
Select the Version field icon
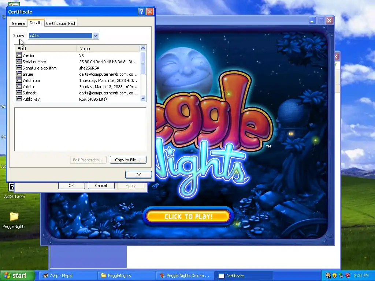point(19,55)
